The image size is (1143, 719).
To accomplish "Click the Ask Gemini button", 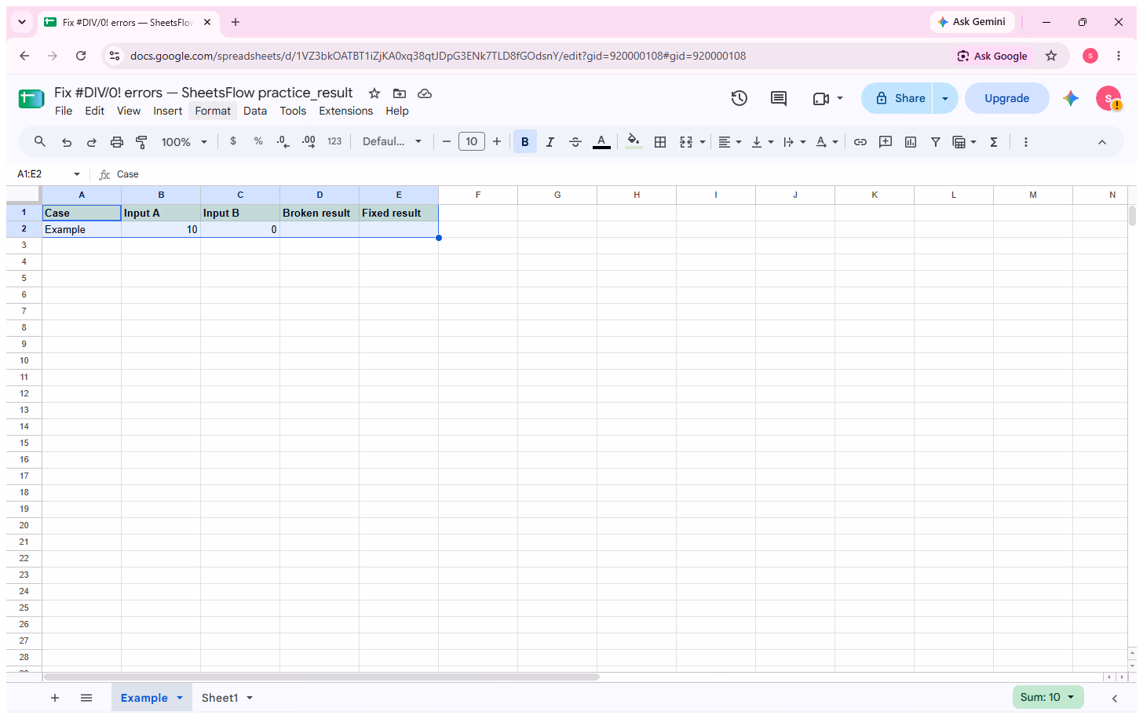I will pos(972,22).
